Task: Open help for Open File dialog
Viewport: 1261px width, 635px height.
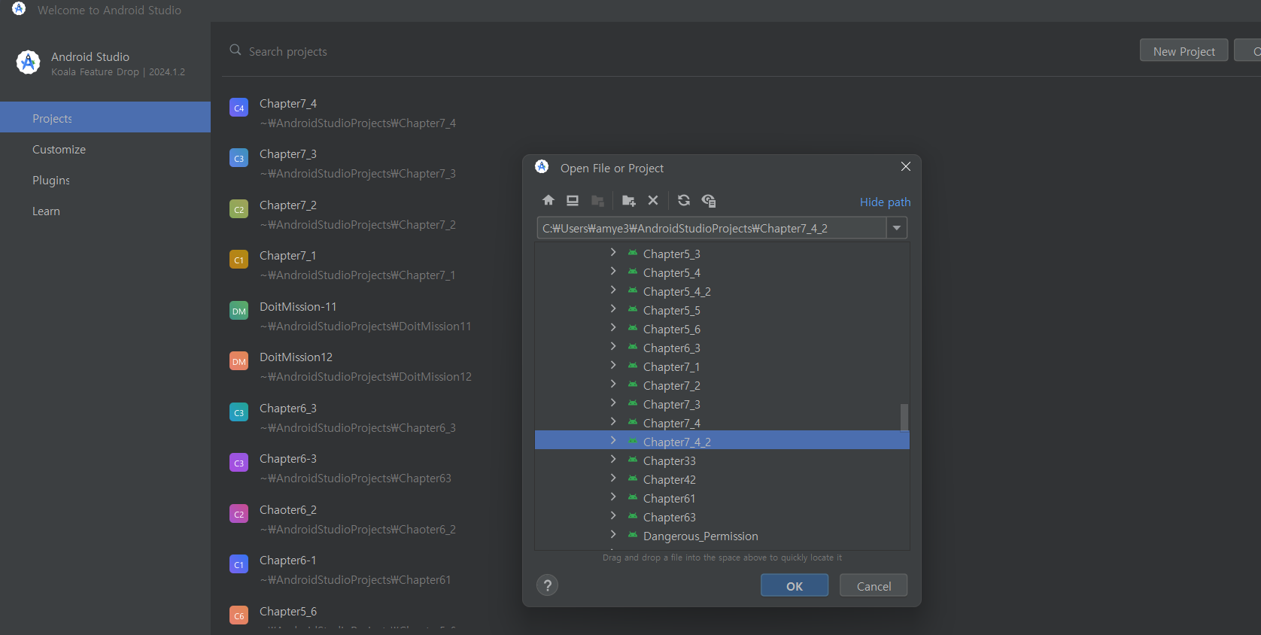Action: [x=548, y=585]
